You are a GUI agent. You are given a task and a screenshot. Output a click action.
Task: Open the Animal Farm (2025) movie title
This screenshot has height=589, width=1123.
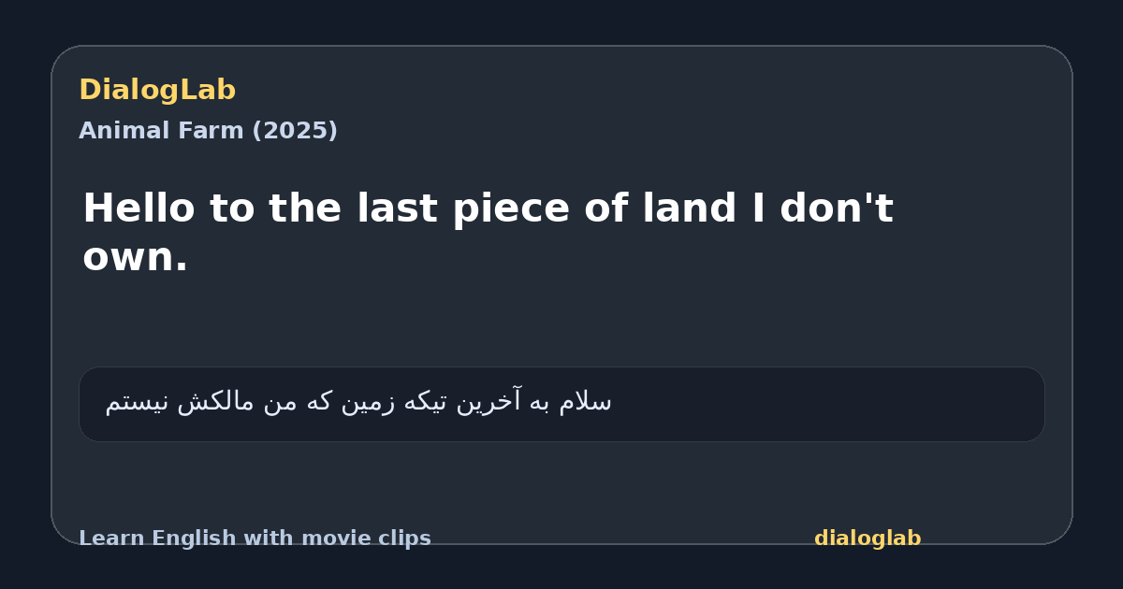pyautogui.click(x=208, y=131)
